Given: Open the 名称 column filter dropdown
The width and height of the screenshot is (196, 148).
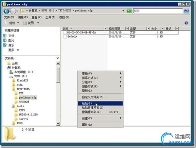Looking at the screenshot, I should pos(106,29).
